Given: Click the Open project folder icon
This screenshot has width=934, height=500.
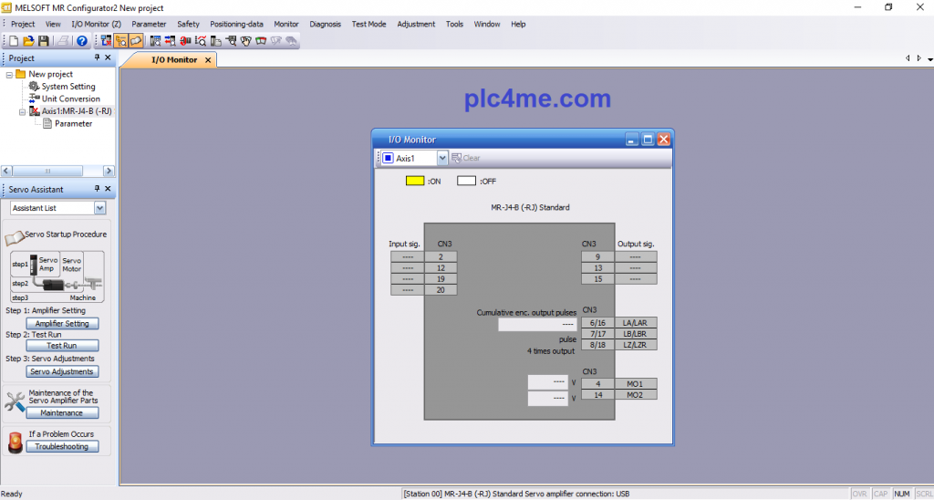Looking at the screenshot, I should [x=28, y=41].
